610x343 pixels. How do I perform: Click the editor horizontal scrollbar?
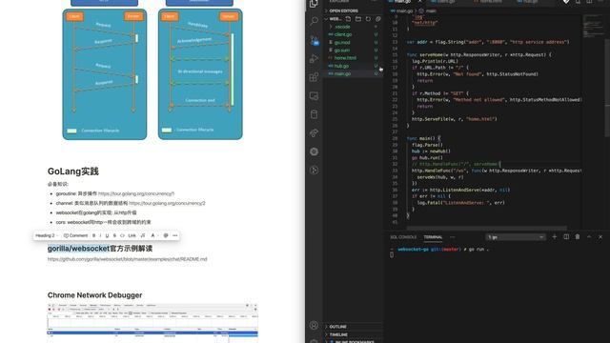[x=486, y=228]
